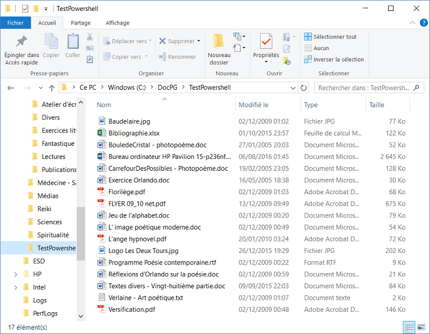Click Inverser la sélection
Screen dimensions: 430x334
pyautogui.click(x=334, y=59)
